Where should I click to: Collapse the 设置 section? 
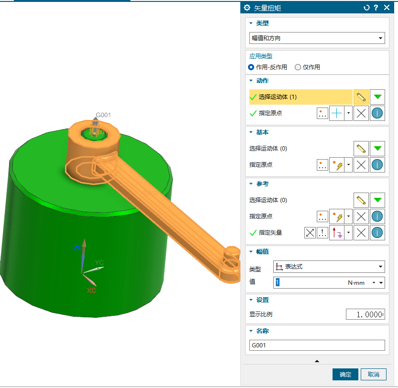pos(251,300)
